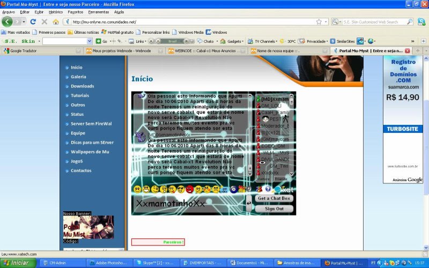429x268 pixels.
Task: Expand the Gadgets toolbar dropdown
Action: point(235,41)
